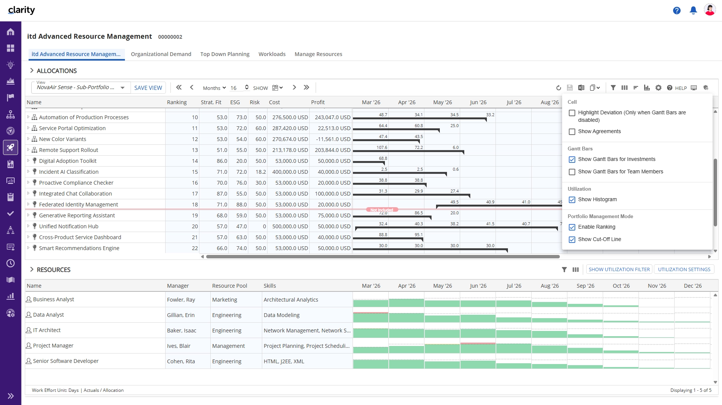This screenshot has height=405, width=722.
Task: Click the settings panel vertical scrollbar
Action: (715, 193)
